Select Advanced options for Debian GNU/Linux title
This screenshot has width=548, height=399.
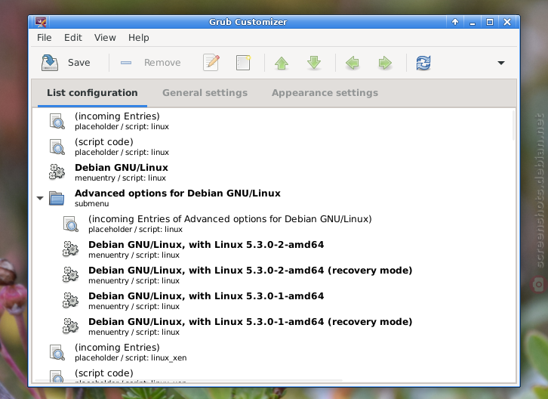pyautogui.click(x=177, y=193)
